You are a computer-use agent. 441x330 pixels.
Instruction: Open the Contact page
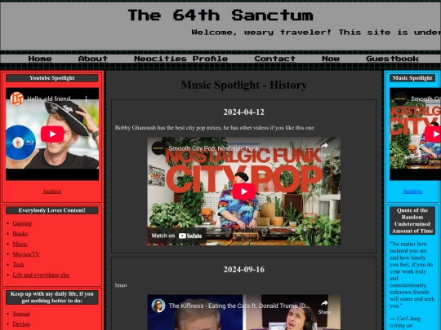click(x=274, y=59)
